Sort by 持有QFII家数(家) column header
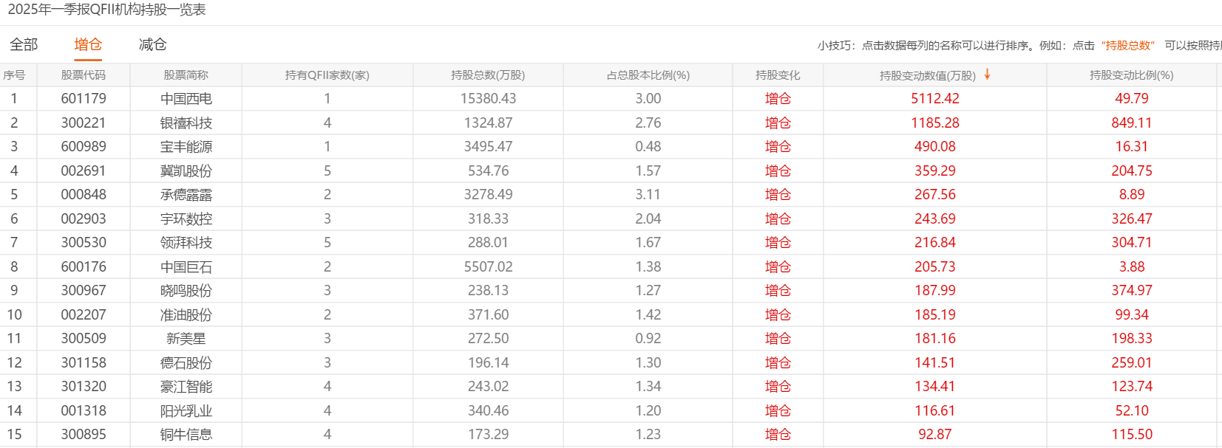 click(x=327, y=75)
